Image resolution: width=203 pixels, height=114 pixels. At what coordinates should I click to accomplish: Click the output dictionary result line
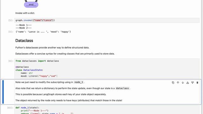43,32
